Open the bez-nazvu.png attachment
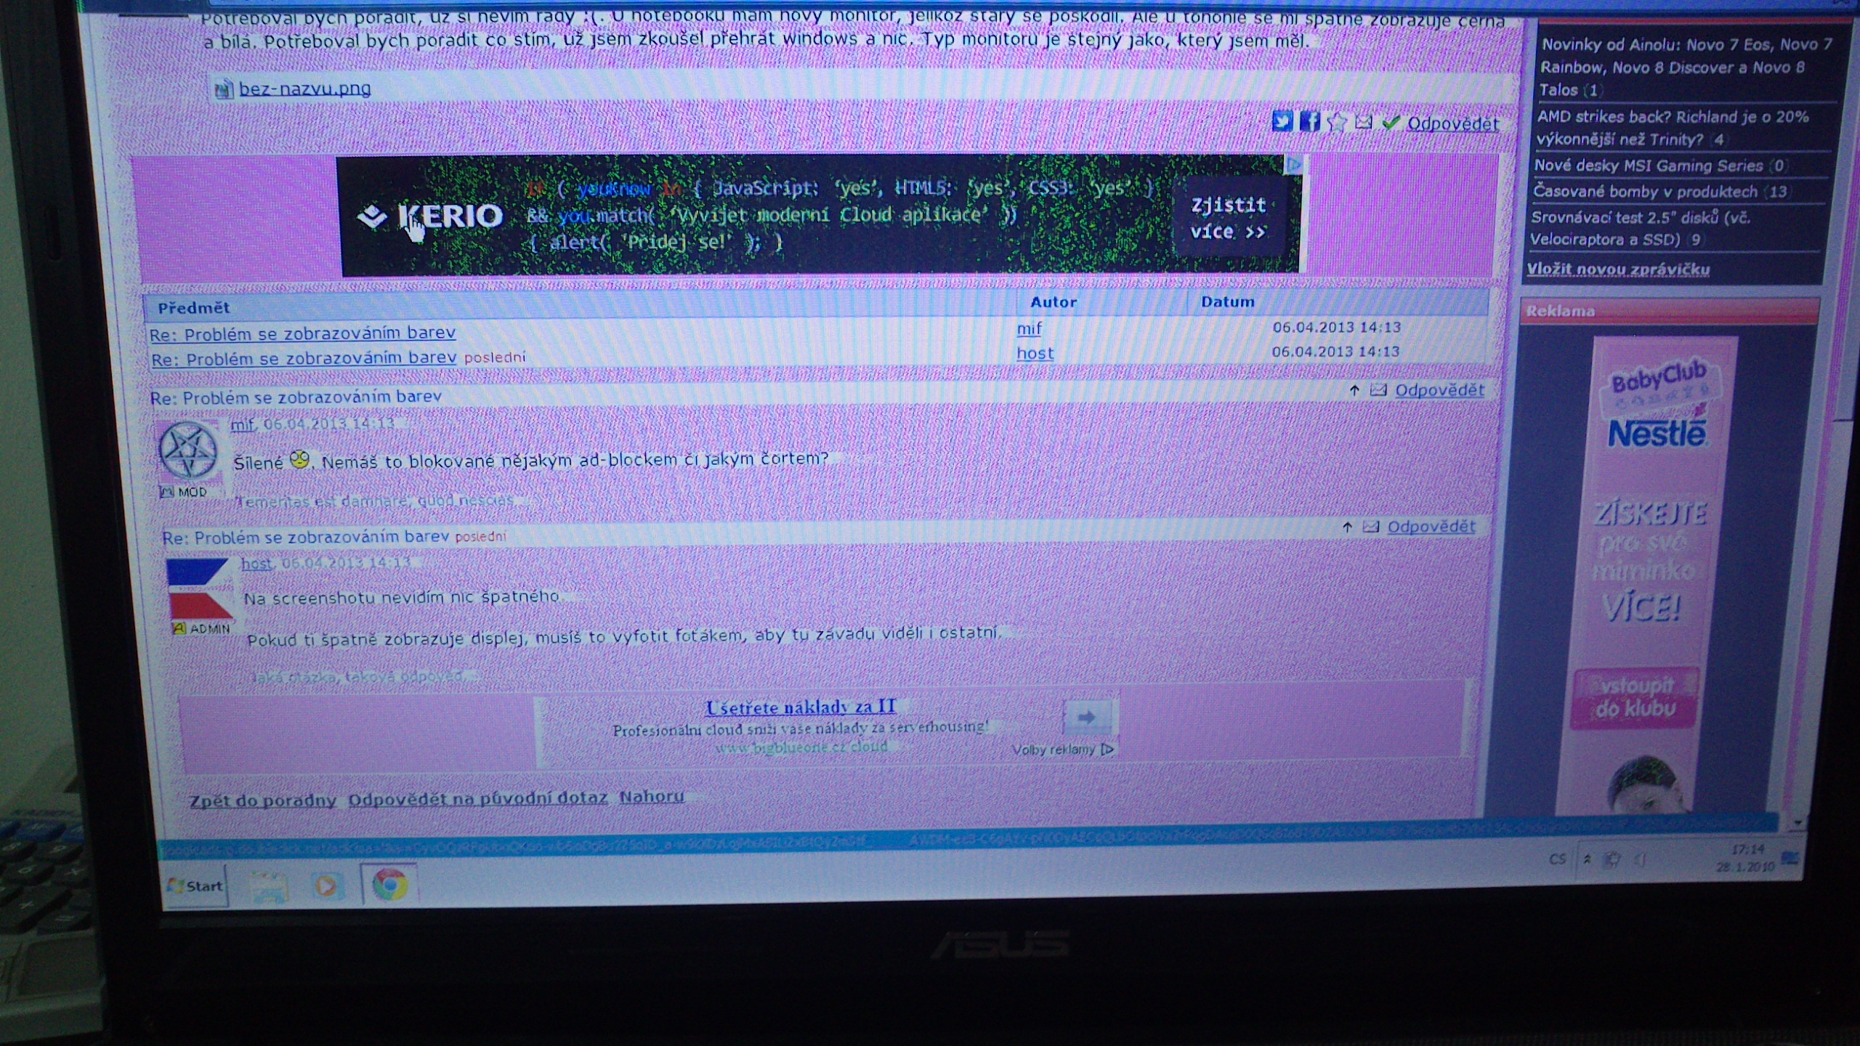The height and width of the screenshot is (1046, 1860). (x=304, y=89)
